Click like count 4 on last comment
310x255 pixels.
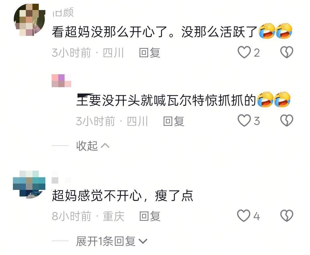point(256,216)
